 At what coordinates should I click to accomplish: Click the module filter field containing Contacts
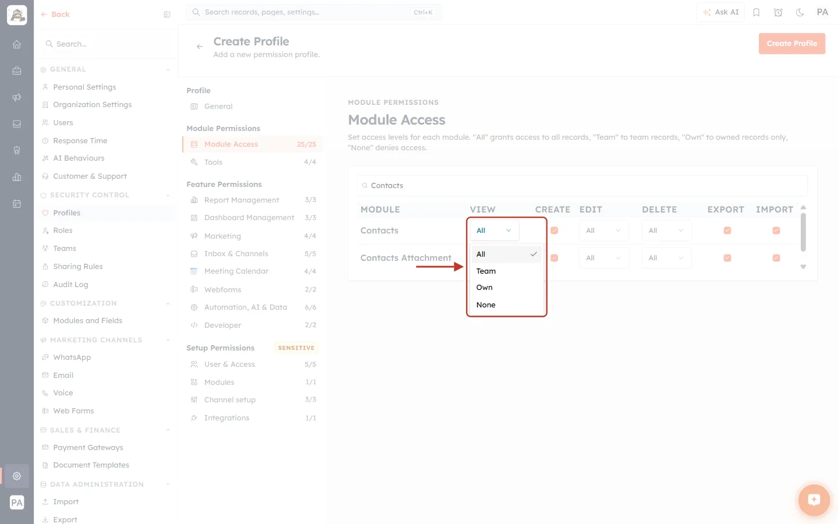(583, 186)
